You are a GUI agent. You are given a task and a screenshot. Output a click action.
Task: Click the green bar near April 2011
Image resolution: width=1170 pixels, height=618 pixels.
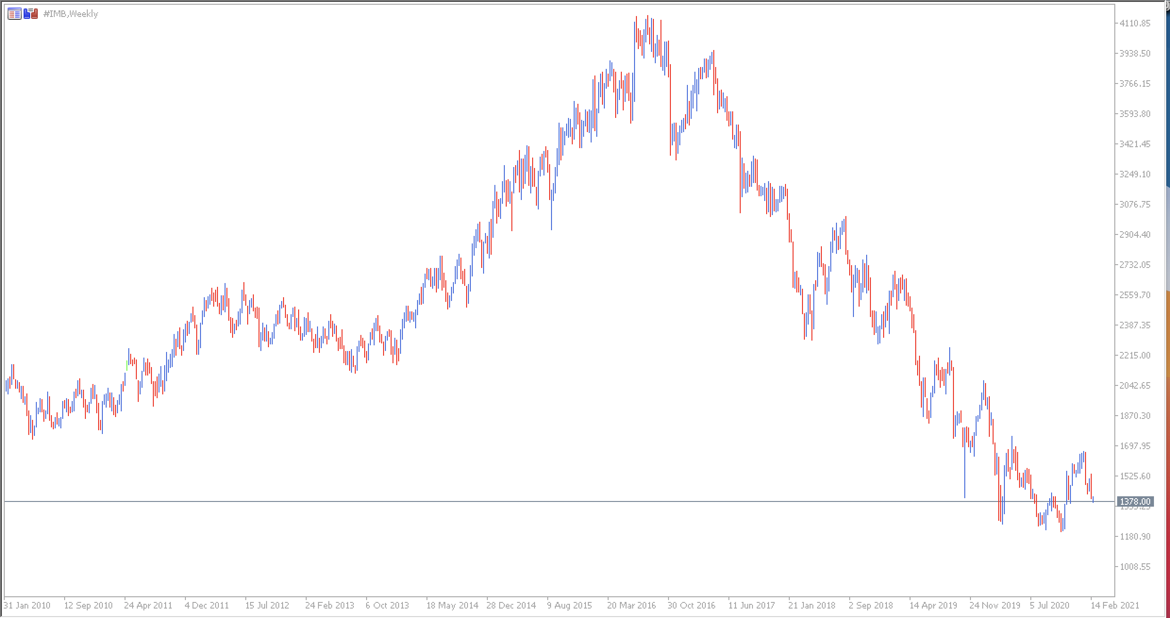click(127, 366)
